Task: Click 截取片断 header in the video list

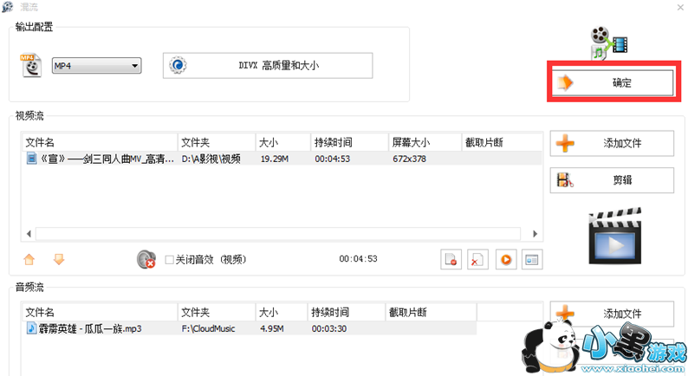Action: click(x=502, y=142)
